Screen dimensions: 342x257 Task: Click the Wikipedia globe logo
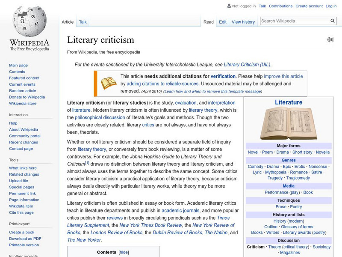(x=29, y=21)
